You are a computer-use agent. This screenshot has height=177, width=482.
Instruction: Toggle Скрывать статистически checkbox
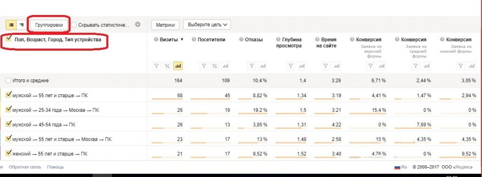(x=74, y=25)
